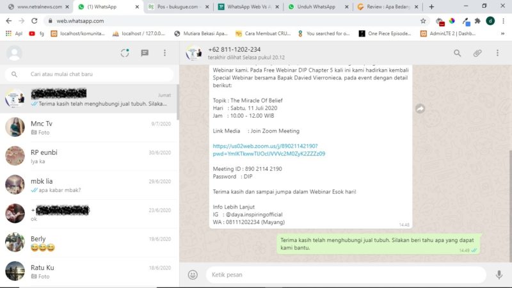
Task: Click the red-badged extension icon
Action: [x=440, y=22]
